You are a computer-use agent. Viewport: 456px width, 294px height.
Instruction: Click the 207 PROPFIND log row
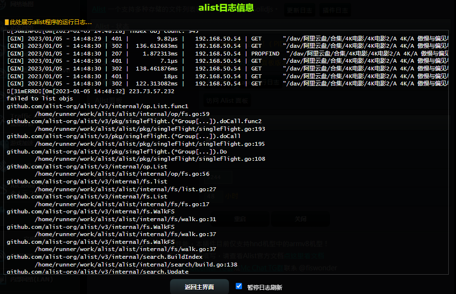[228, 54]
